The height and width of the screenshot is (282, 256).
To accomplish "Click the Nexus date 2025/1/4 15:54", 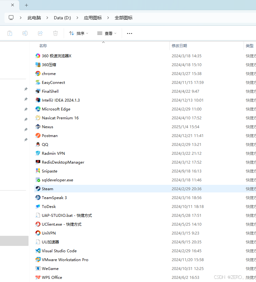I will click(x=185, y=127).
